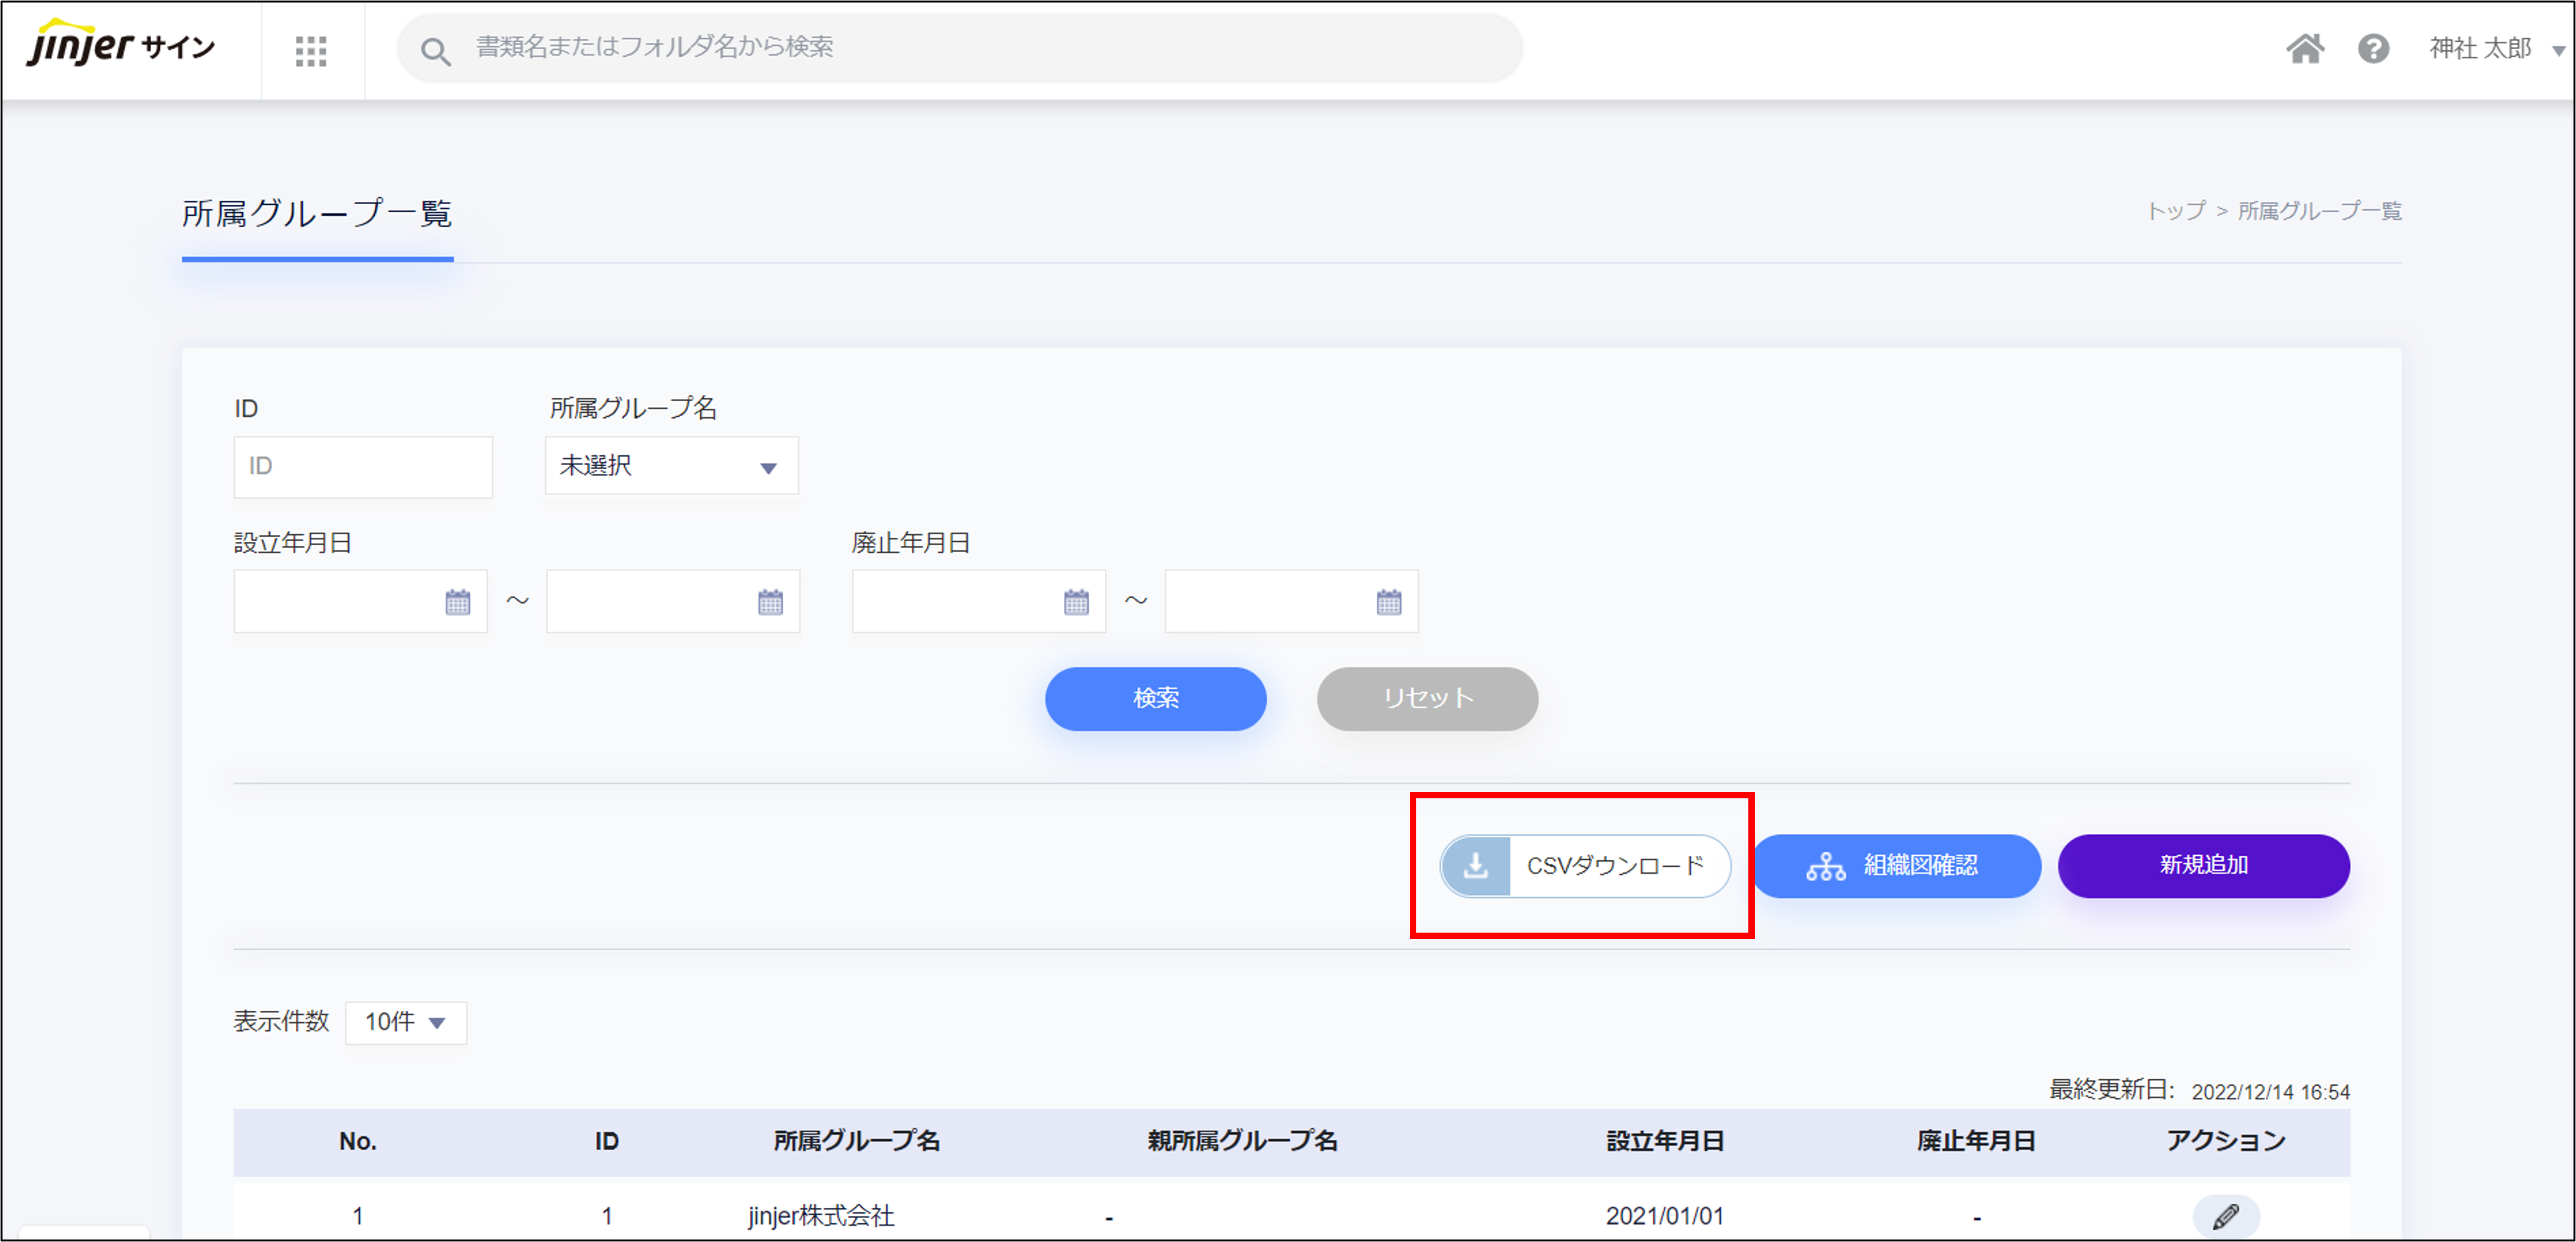2576x1242 pixels.
Task: Click the 新規追加 button
Action: coord(2203,866)
